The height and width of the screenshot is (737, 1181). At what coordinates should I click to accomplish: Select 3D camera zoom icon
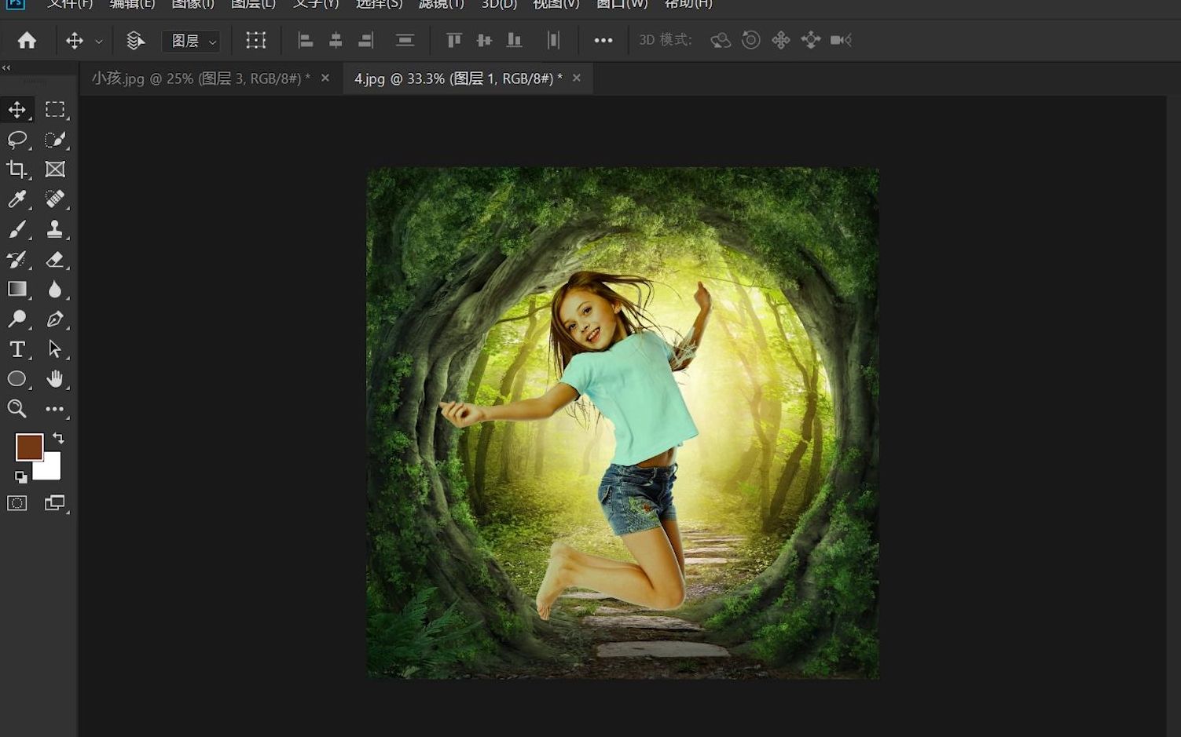(841, 40)
